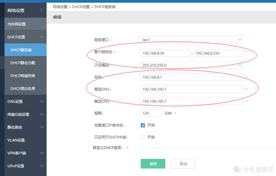
Task: Click the 取消 cancel button
Action: (x=183, y=164)
